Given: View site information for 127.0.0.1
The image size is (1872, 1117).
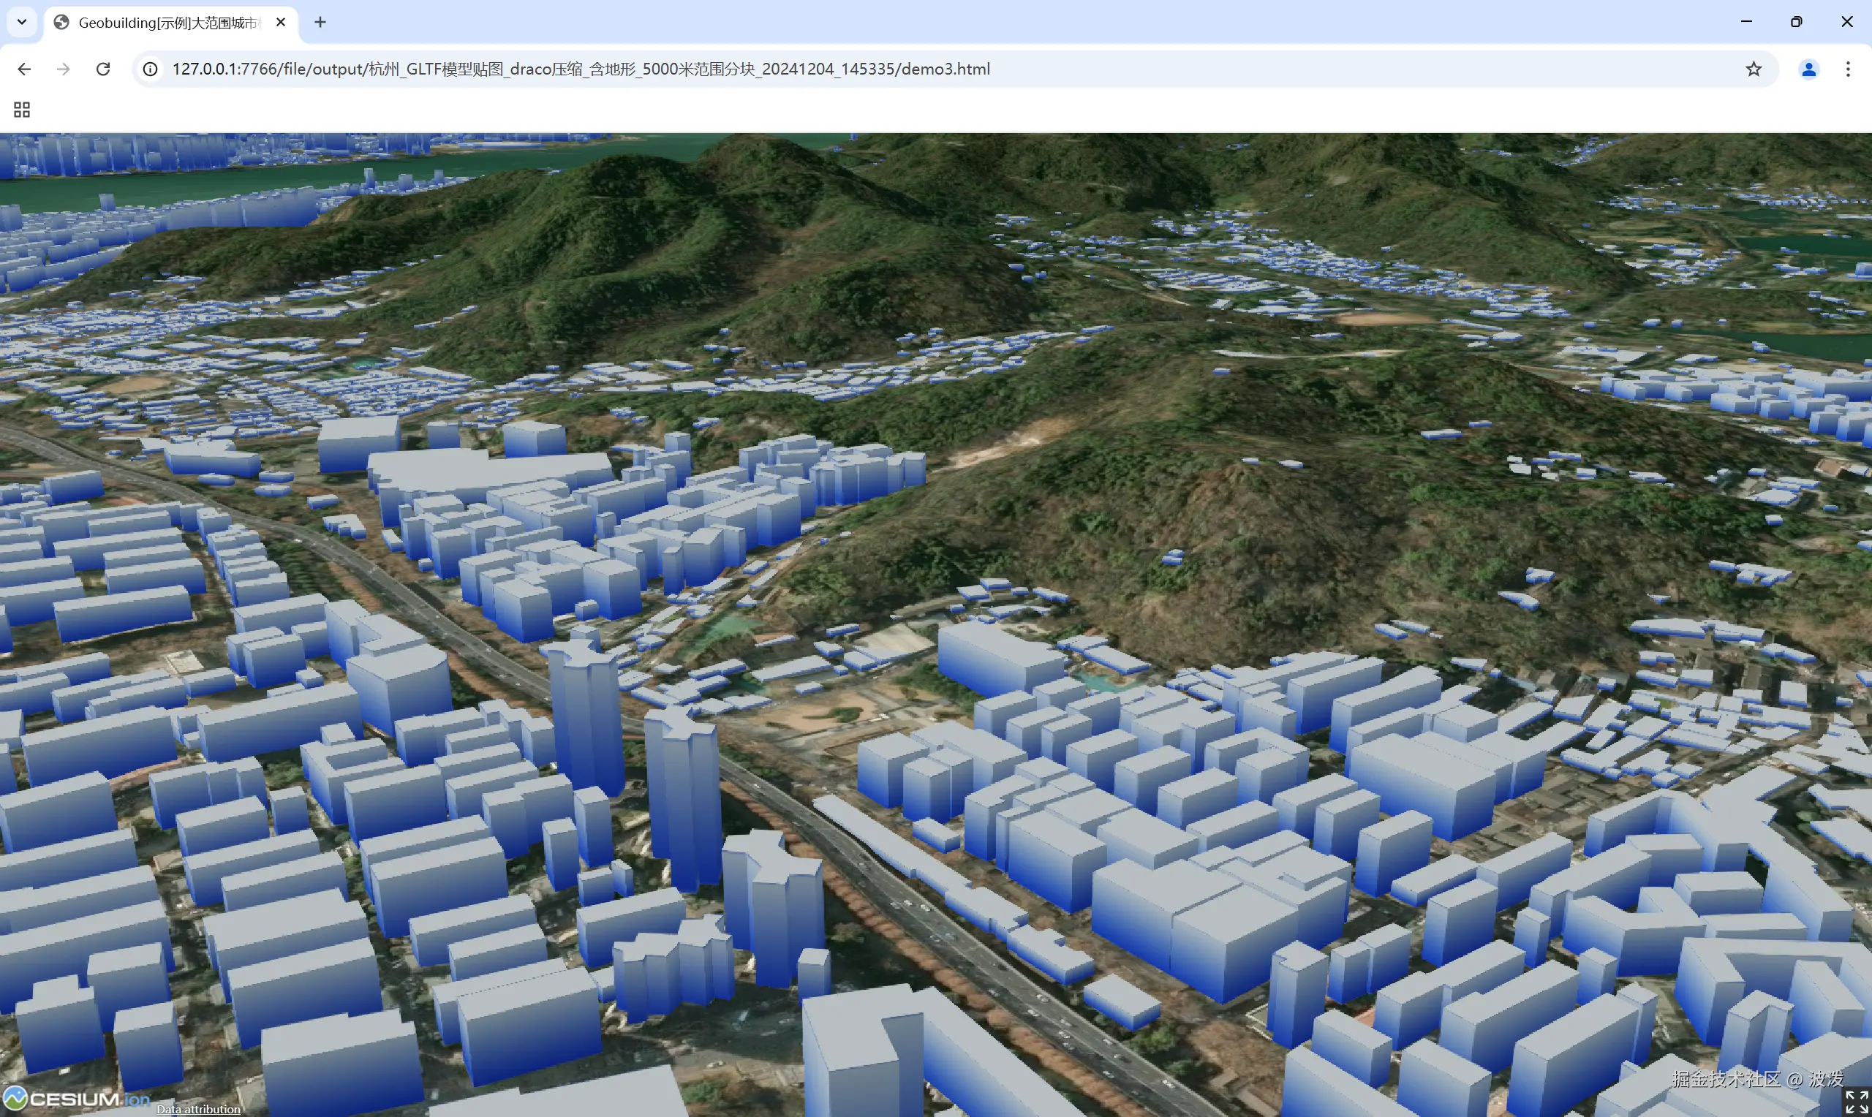Looking at the screenshot, I should [151, 69].
